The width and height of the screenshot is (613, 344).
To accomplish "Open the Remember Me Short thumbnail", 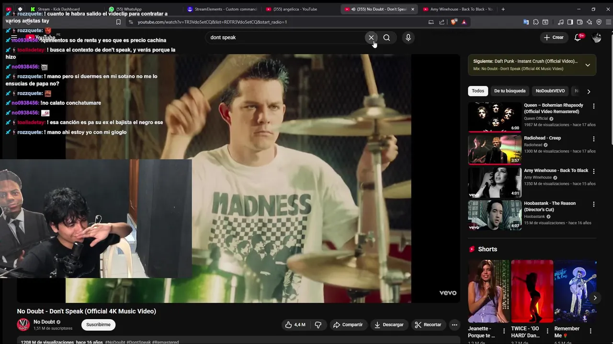I will coord(575,291).
